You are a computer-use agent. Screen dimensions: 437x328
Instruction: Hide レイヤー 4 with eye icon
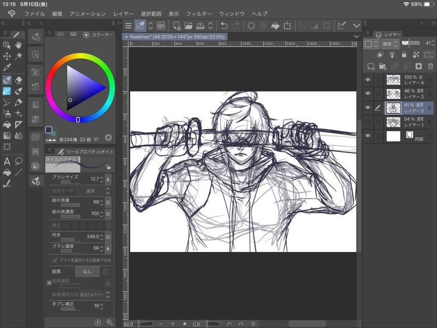(x=368, y=80)
